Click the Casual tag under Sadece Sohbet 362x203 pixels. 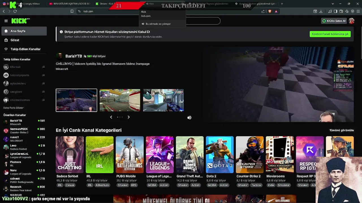click(x=70, y=185)
